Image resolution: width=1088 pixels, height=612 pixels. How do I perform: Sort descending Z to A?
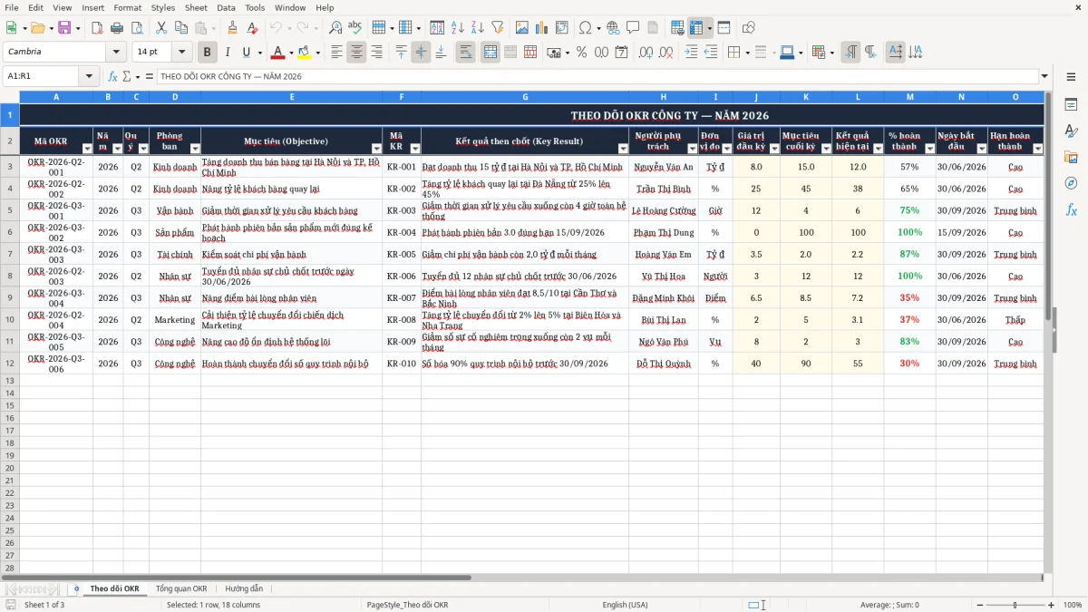pyautogui.click(x=477, y=28)
